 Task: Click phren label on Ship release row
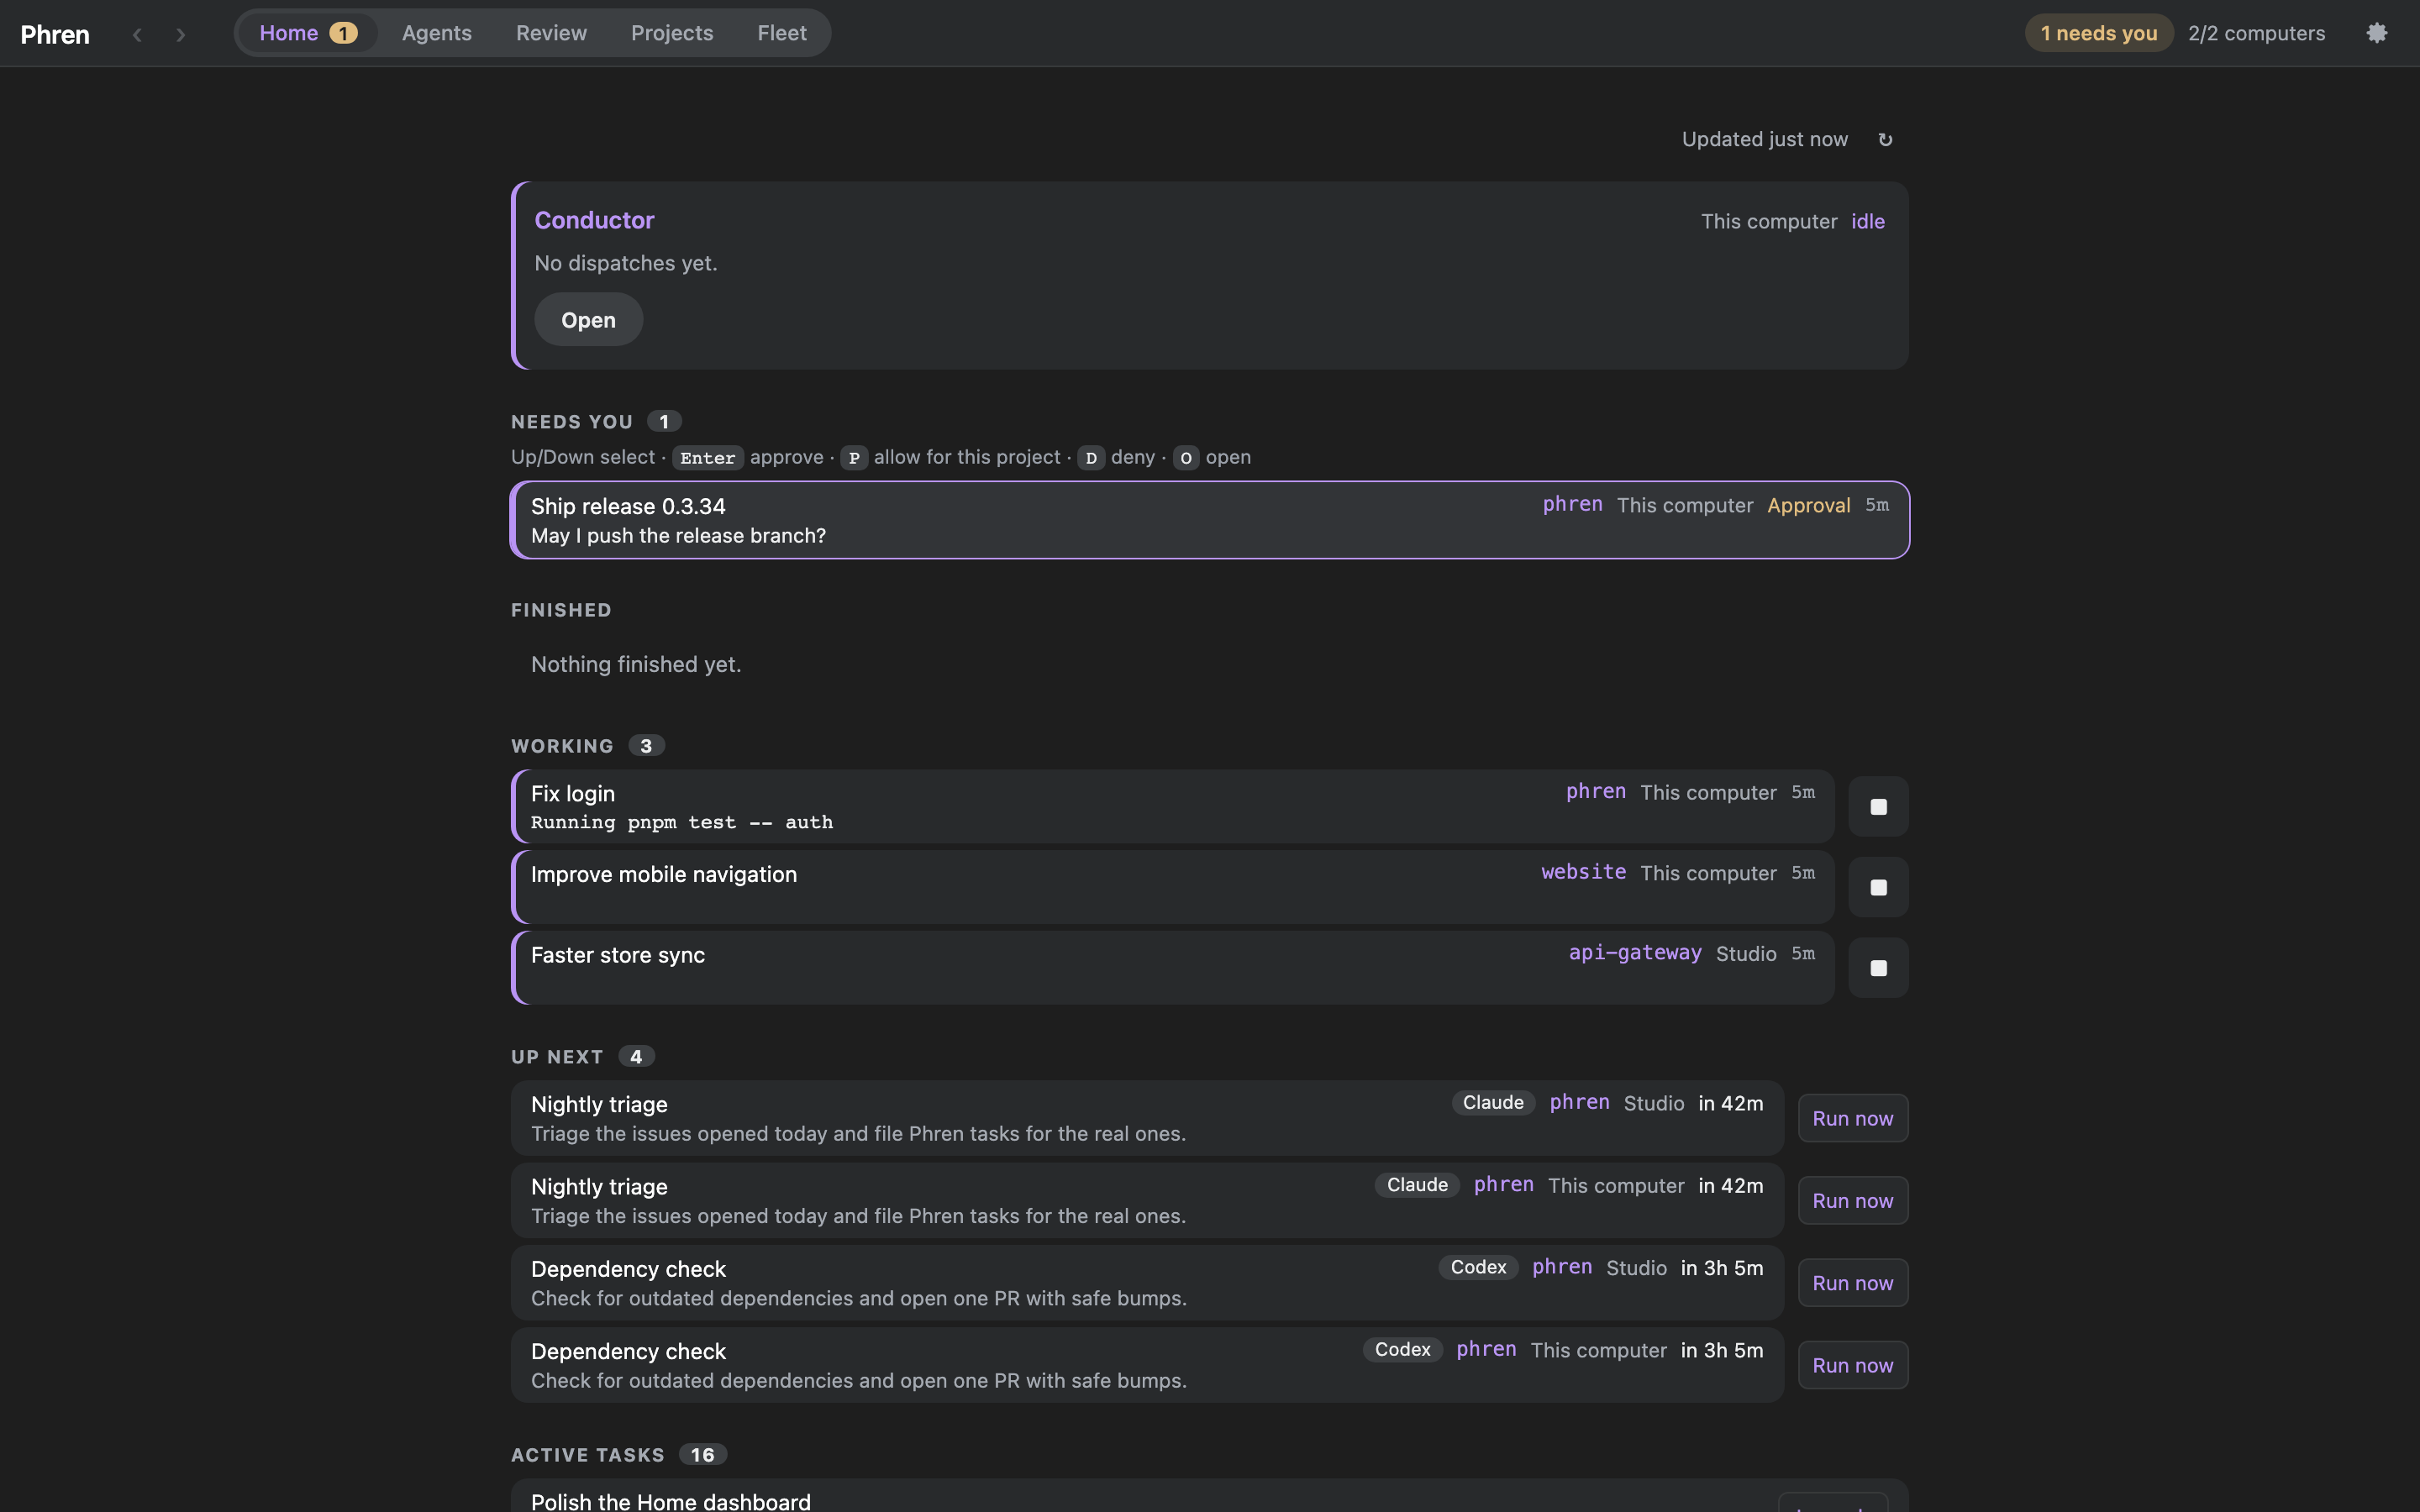pyautogui.click(x=1573, y=504)
